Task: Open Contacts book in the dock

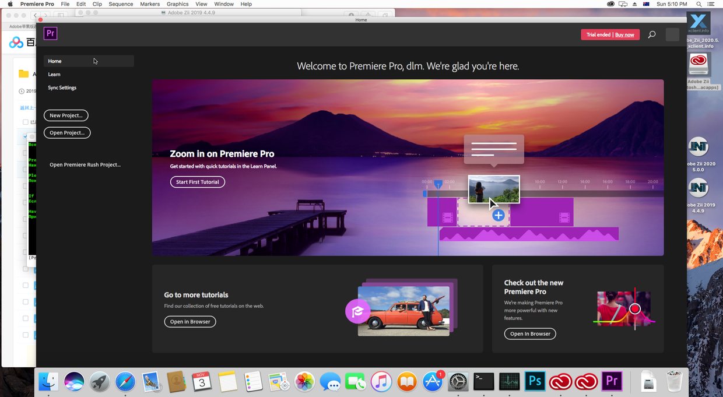Action: point(176,382)
